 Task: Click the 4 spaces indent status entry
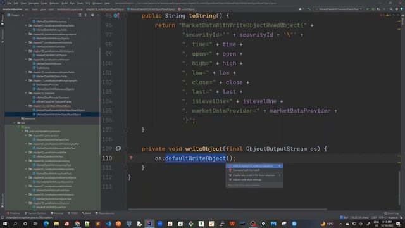point(393,217)
